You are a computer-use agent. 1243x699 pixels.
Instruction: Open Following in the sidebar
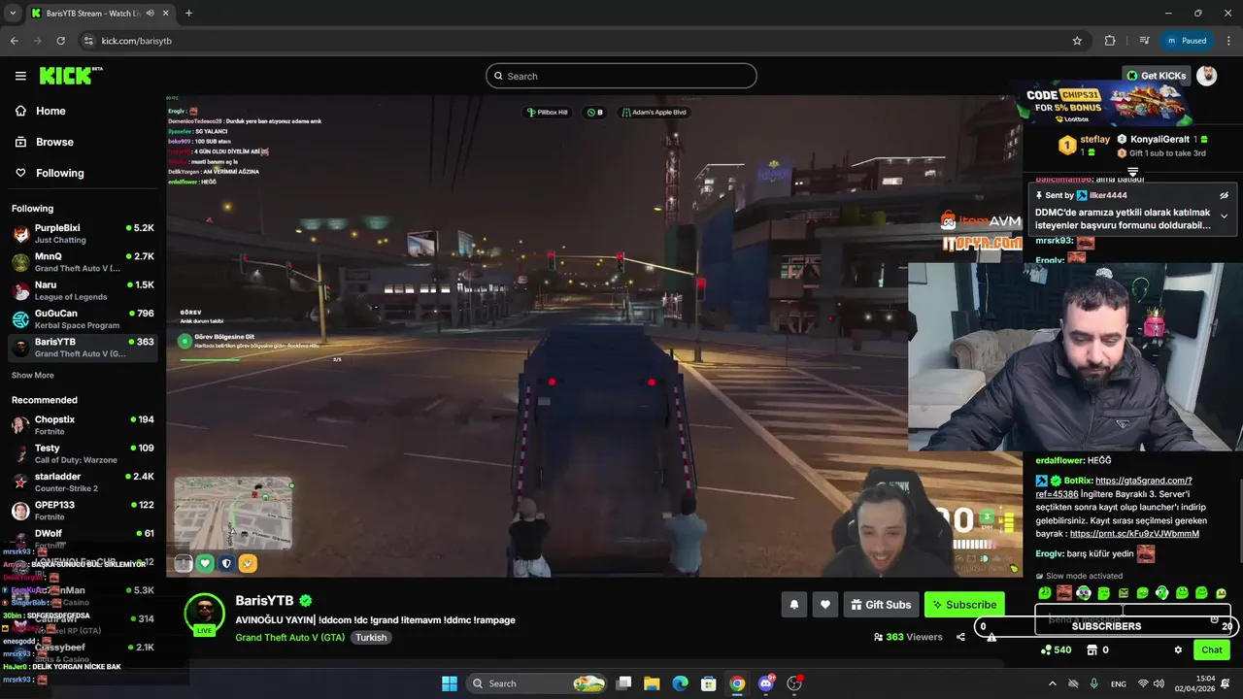click(x=50, y=173)
